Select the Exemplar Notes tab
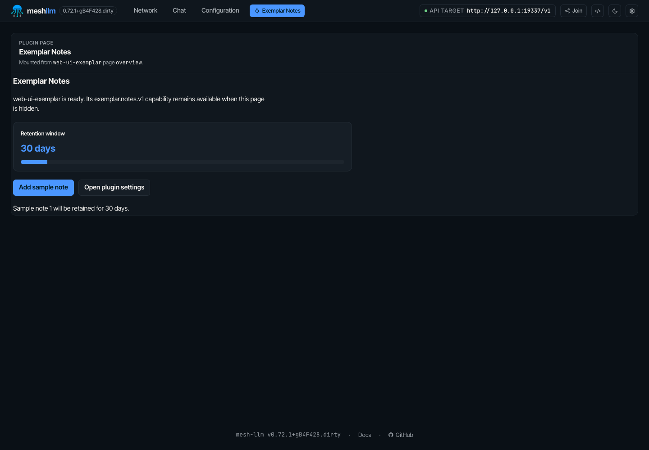 point(277,11)
